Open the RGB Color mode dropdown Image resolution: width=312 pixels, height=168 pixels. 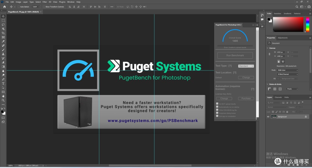(287, 70)
